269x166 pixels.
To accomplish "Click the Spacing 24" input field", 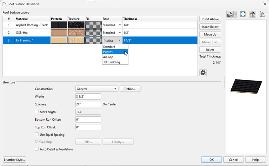I will 88,104.
